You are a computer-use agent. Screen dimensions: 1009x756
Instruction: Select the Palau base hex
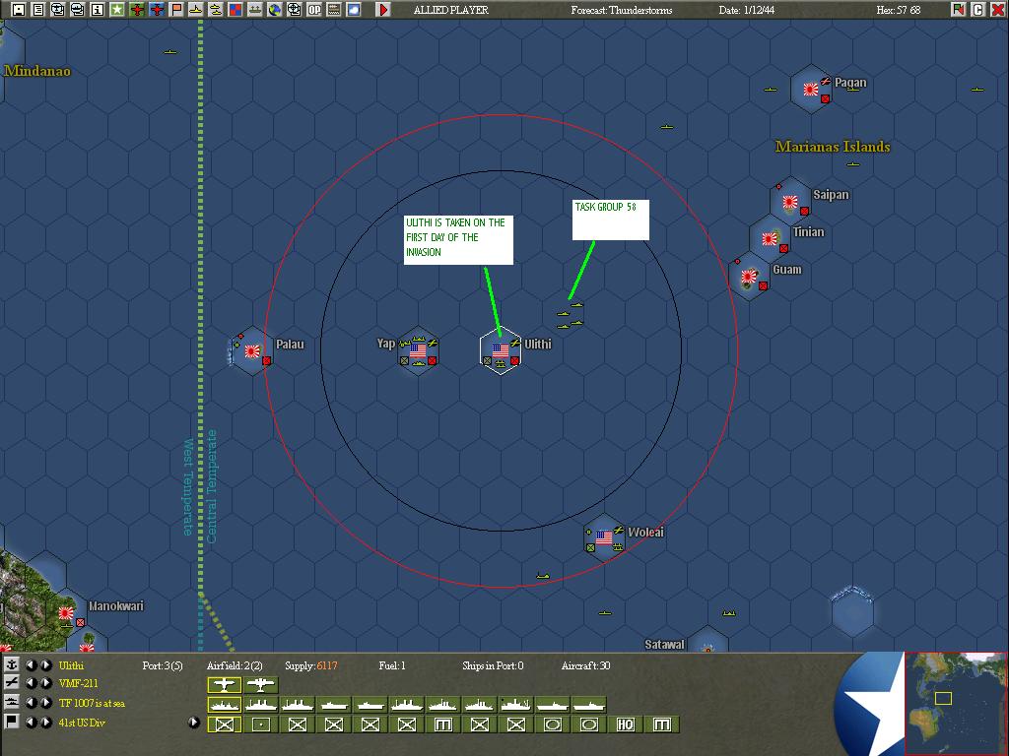[251, 351]
